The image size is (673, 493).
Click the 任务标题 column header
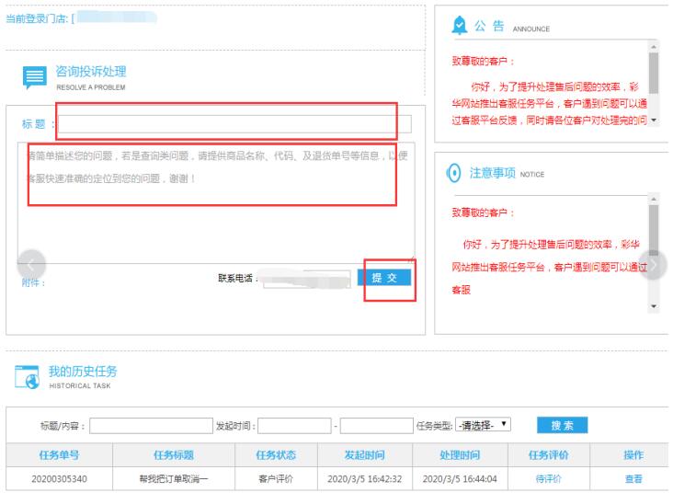pyautogui.click(x=174, y=454)
